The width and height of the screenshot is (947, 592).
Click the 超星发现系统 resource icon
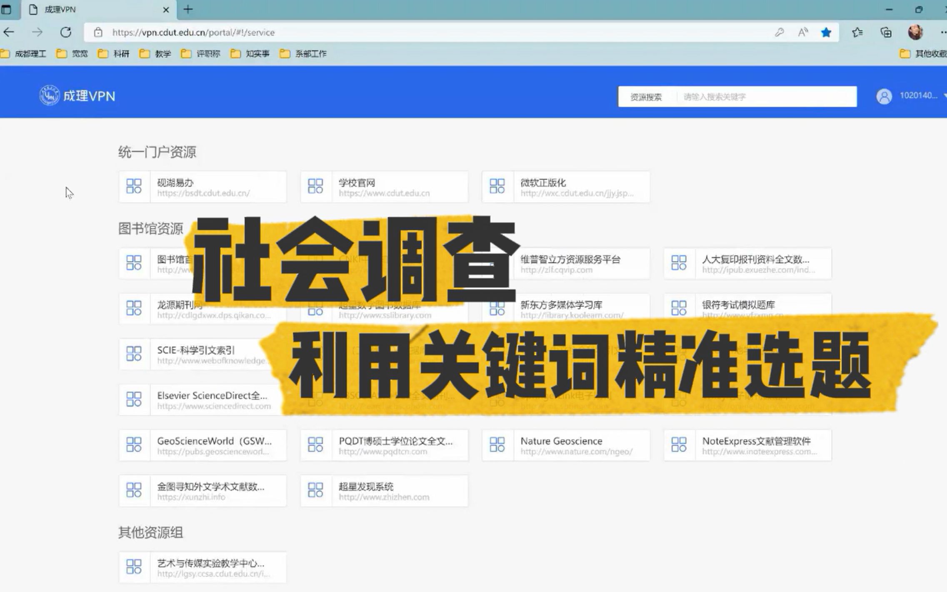315,490
